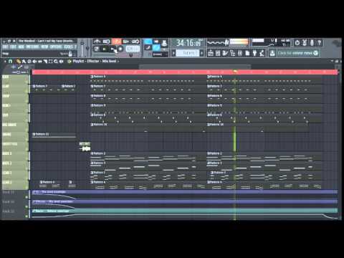Open the FILE menu

5,47
